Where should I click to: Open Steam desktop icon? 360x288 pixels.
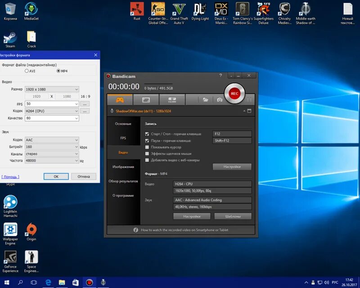point(10,40)
